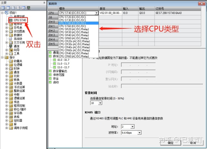207x149 pixels.
Task: Select the 新增功能 help item
Action: pos(19,16)
